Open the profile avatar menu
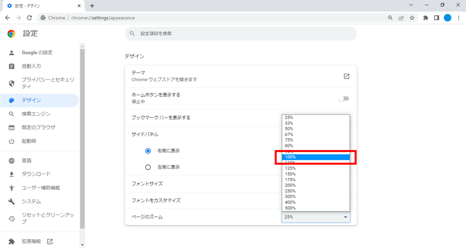 (x=448, y=18)
